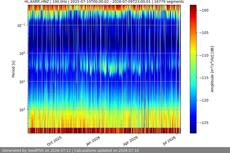Image resolution: width=230 pixels, height=153 pixels.
Task: Click the 10⁰ period tick label
Action: [x=22, y=53]
